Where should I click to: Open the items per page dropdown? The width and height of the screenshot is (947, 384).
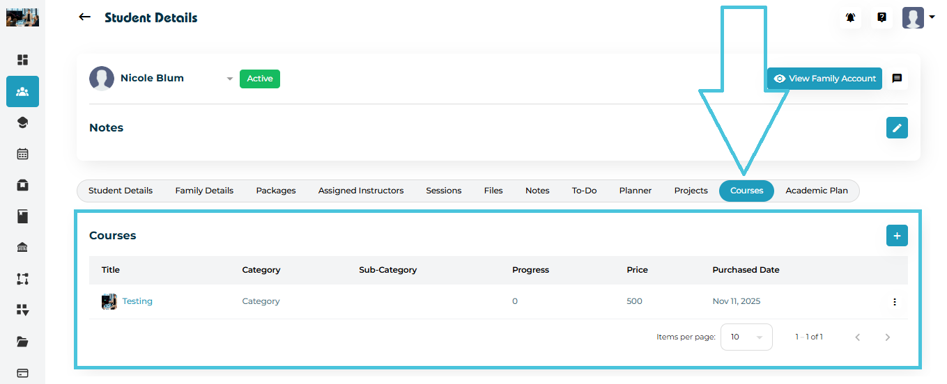click(746, 337)
